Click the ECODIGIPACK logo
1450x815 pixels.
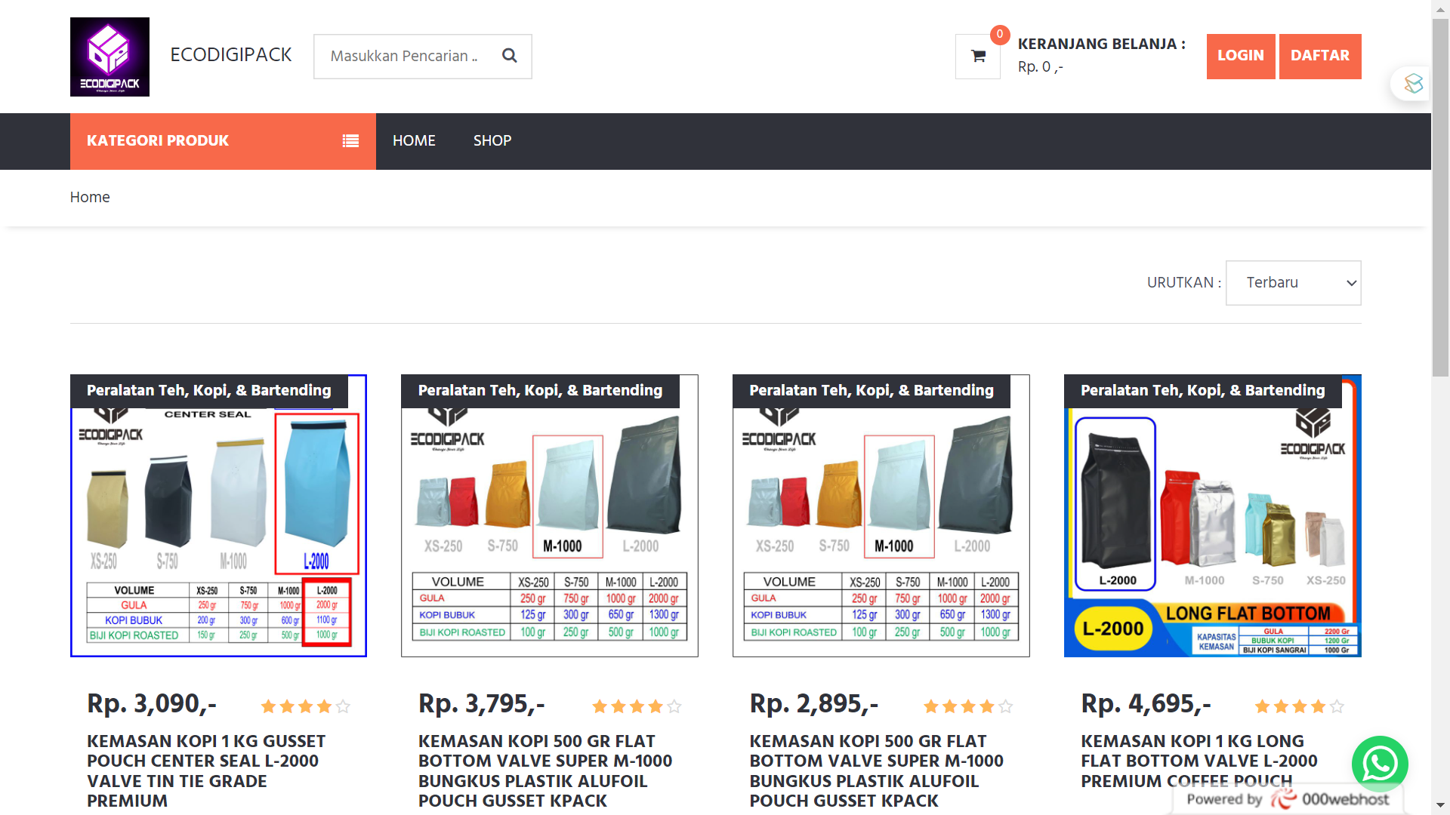(x=110, y=56)
